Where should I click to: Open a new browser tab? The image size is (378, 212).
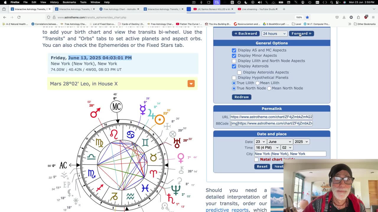click(x=284, y=9)
